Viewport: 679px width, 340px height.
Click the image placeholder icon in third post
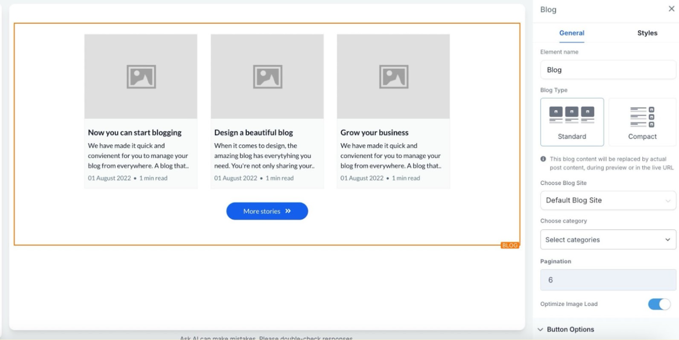393,76
